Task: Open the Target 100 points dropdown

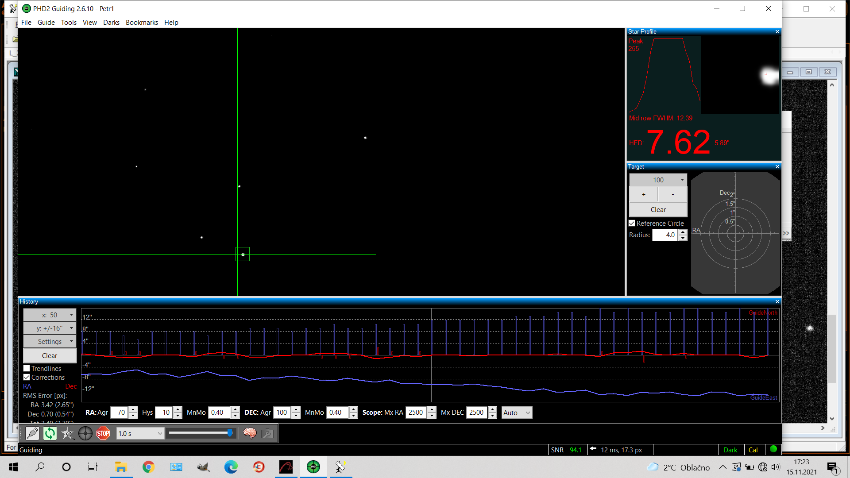Action: coord(658,180)
